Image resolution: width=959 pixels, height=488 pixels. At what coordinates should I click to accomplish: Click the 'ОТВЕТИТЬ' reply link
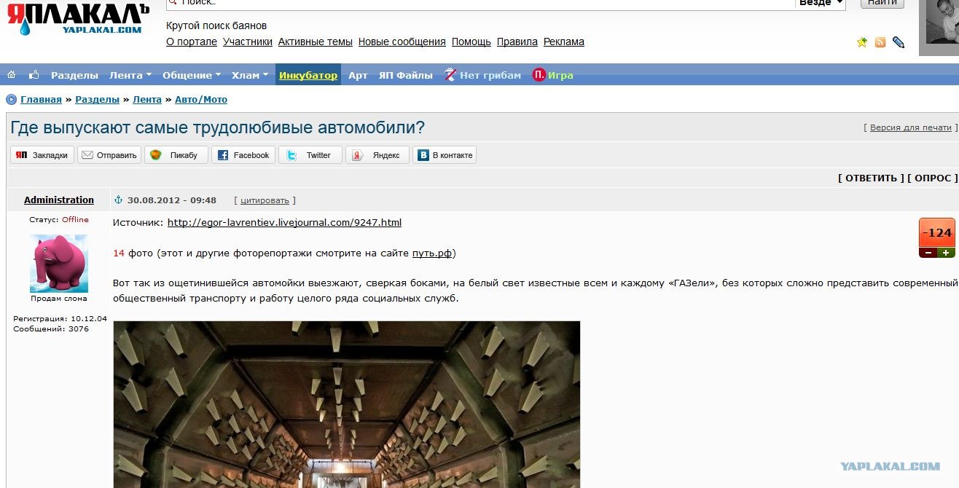tap(871, 178)
